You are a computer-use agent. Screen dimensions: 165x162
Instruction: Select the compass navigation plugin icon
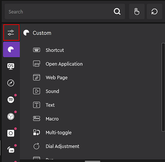pos(11,83)
